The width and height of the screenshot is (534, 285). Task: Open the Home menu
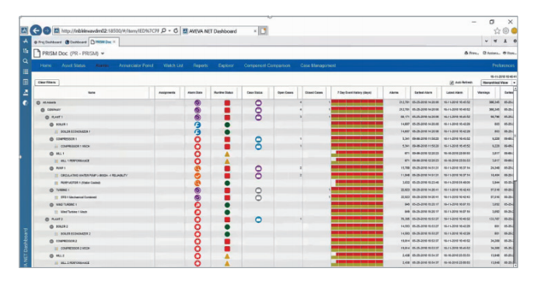[46, 65]
